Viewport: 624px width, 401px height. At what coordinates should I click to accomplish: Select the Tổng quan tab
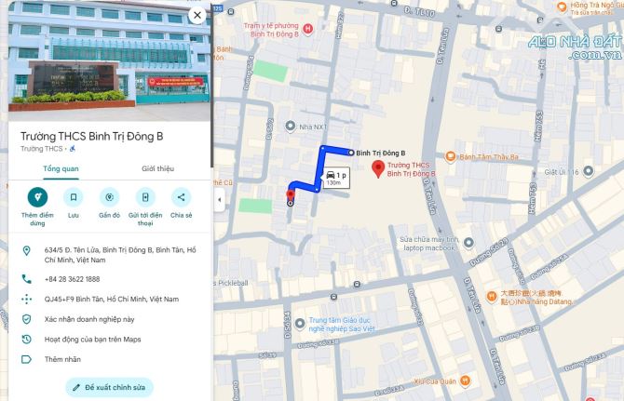tap(61, 168)
